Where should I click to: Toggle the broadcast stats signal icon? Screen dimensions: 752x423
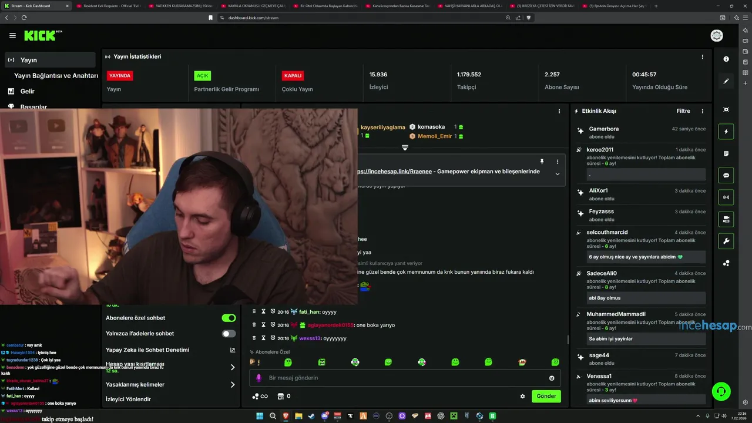click(x=726, y=197)
